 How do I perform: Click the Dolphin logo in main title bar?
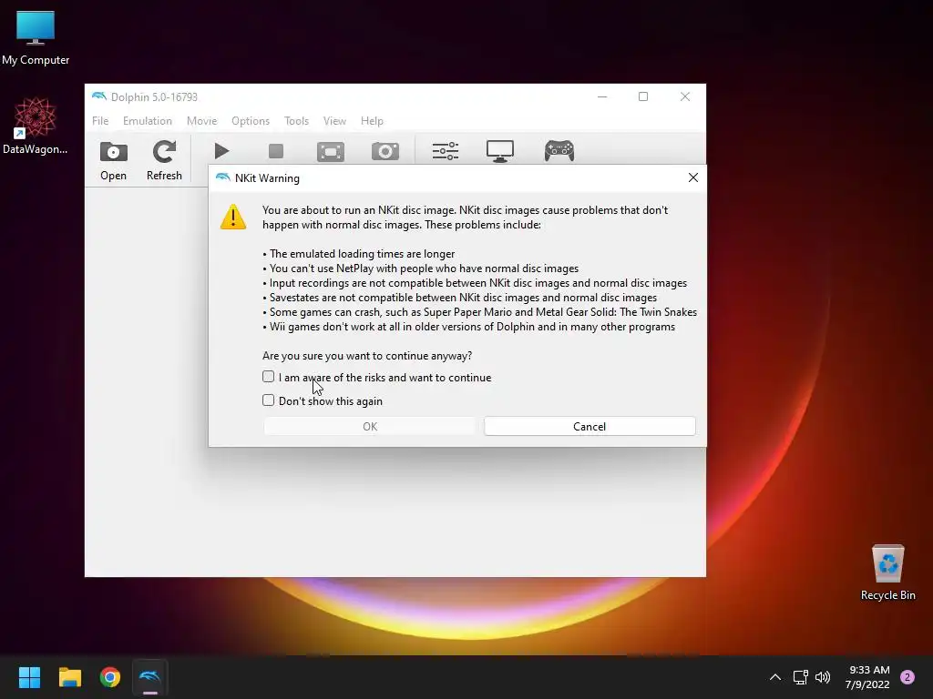pos(98,96)
